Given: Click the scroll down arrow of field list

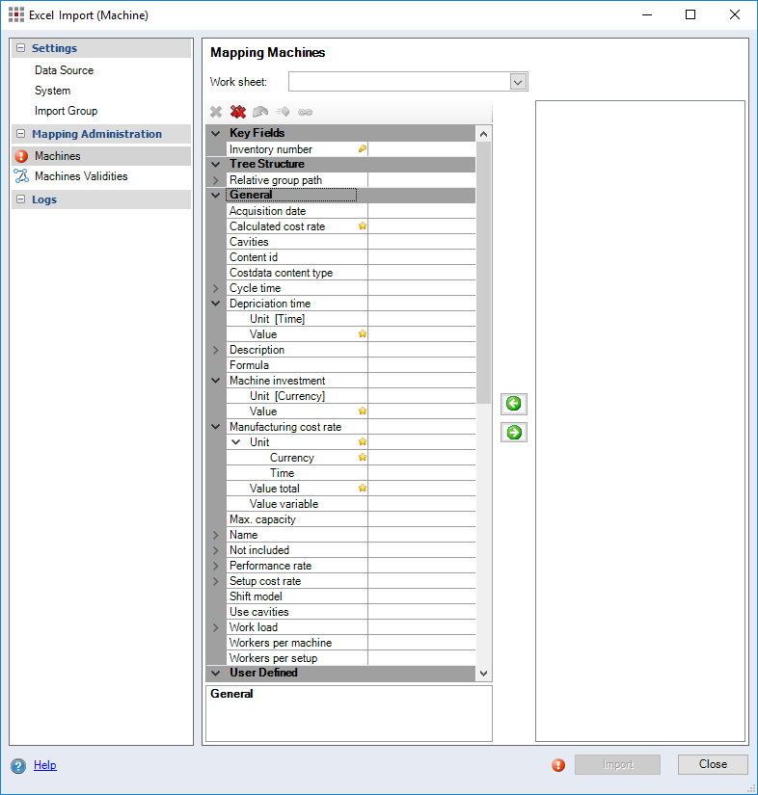Looking at the screenshot, I should (x=484, y=674).
